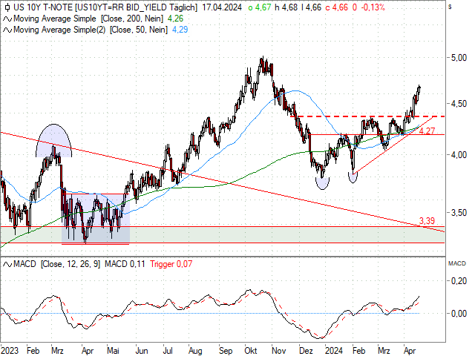Select the red dashed horizontal resistance line
The image size is (475, 356).
click(356, 116)
